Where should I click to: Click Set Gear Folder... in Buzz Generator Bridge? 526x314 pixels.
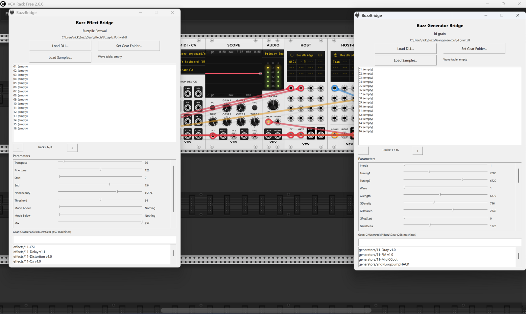coord(474,49)
